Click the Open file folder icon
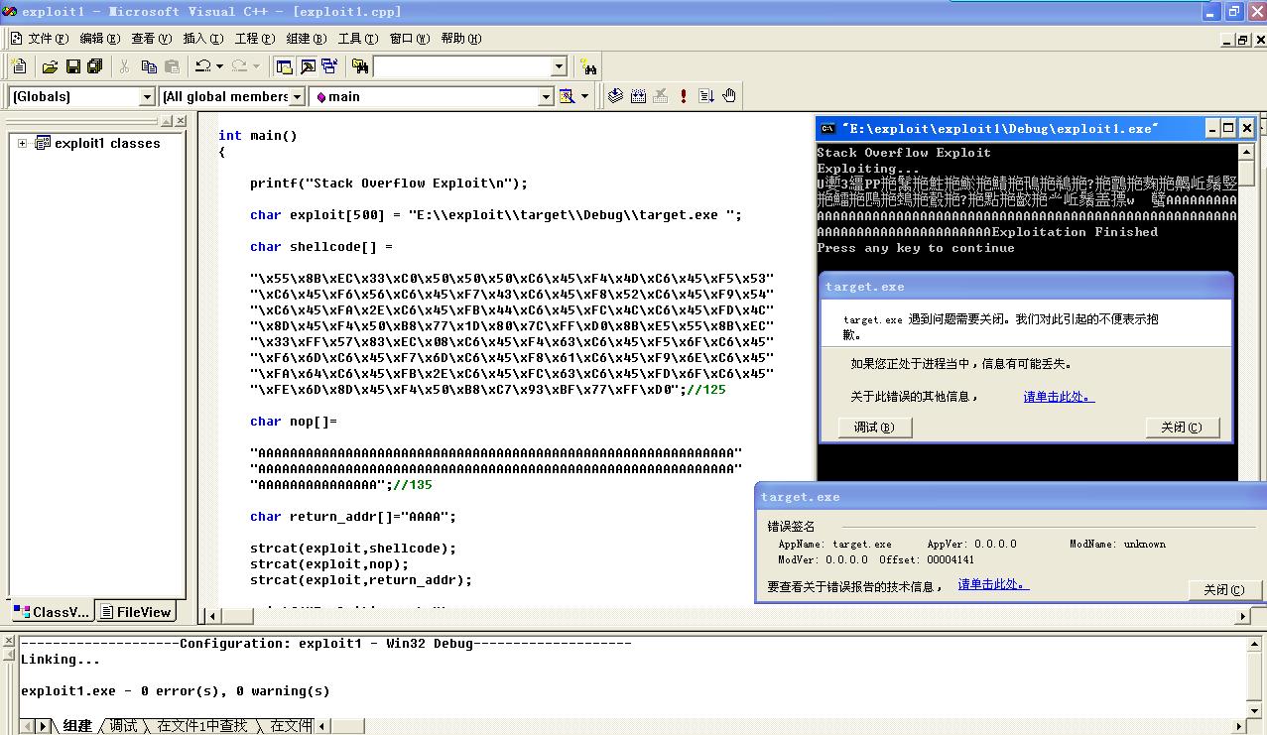 point(50,66)
